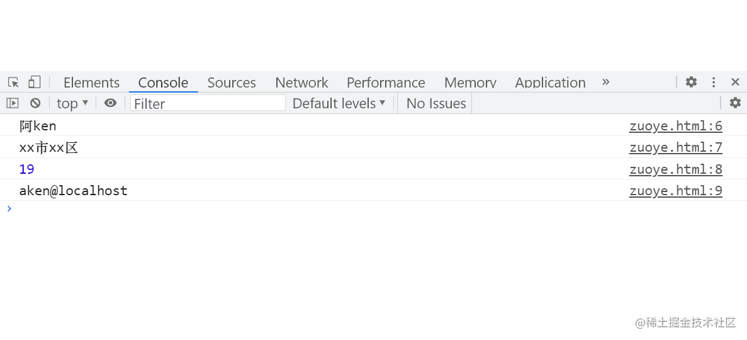Click the No Issues button
747x340 pixels.
click(436, 103)
